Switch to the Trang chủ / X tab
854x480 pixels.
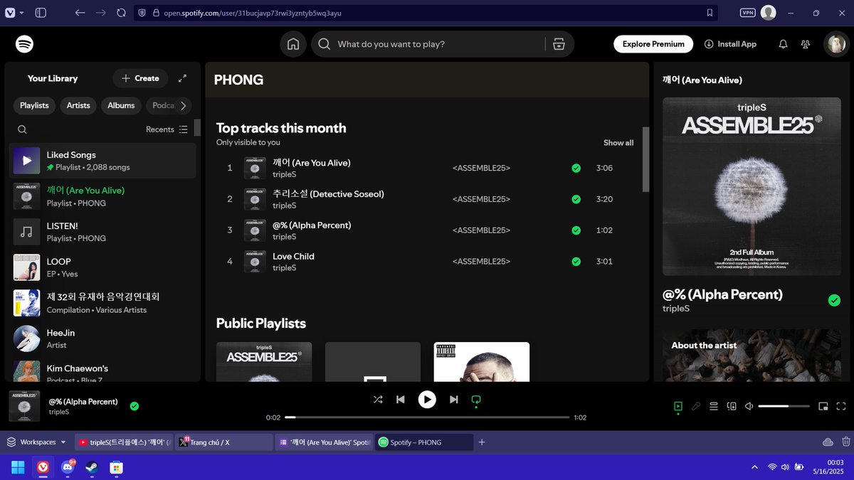pyautogui.click(x=223, y=442)
